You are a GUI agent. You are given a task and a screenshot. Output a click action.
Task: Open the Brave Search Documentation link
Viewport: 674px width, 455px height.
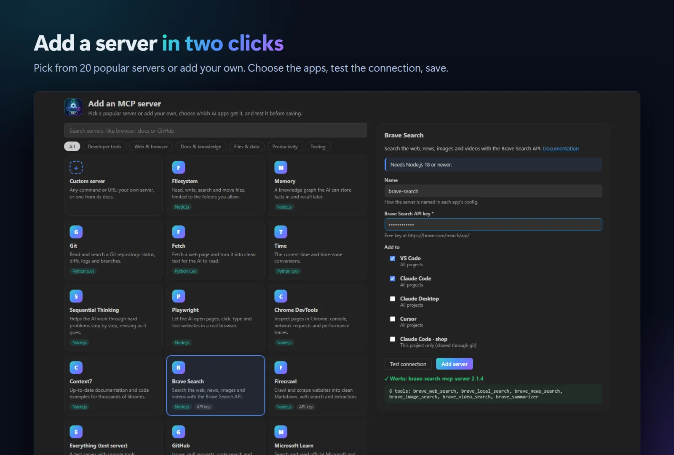pos(561,149)
